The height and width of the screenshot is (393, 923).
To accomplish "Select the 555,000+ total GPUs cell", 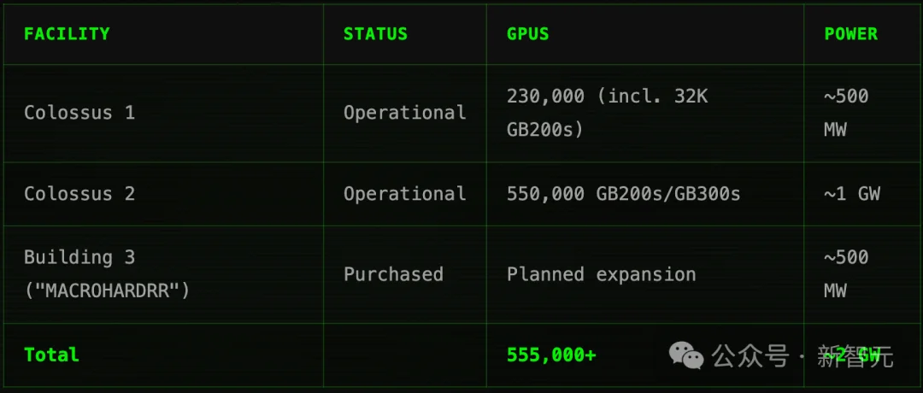I will coord(551,355).
